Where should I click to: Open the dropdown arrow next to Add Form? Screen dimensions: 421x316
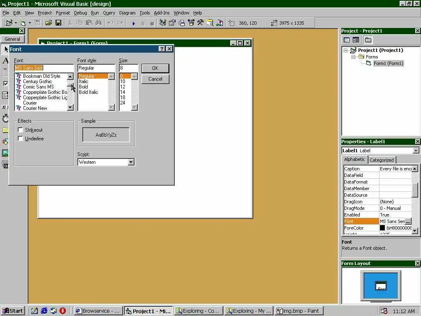(x=30, y=23)
